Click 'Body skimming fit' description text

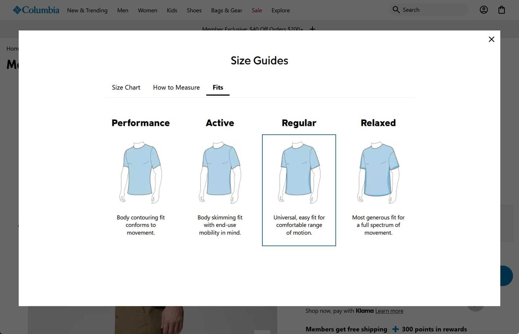pyautogui.click(x=220, y=225)
